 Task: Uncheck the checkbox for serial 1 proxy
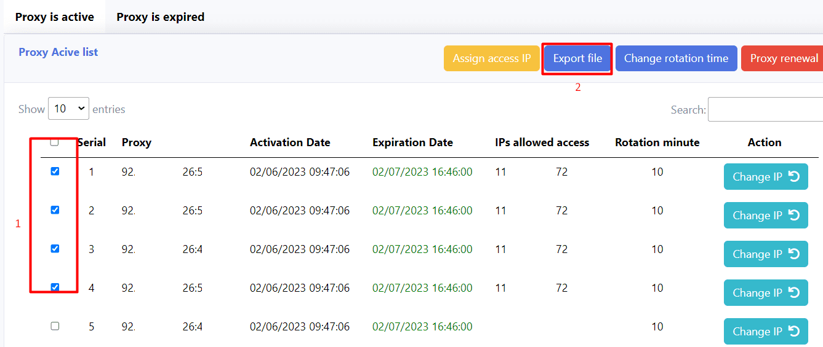point(55,172)
